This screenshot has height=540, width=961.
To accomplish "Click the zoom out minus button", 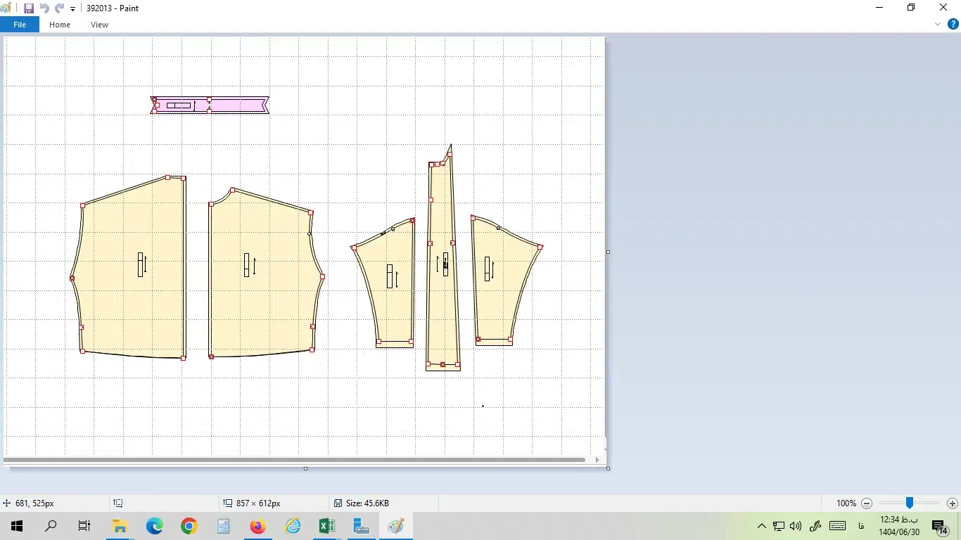I will pos(867,503).
